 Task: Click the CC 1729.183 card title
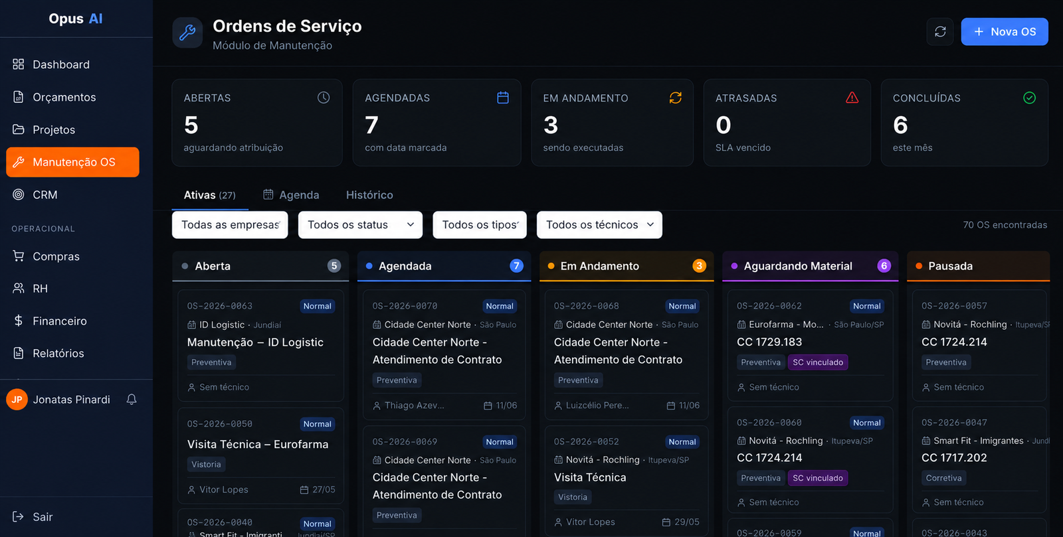click(769, 342)
